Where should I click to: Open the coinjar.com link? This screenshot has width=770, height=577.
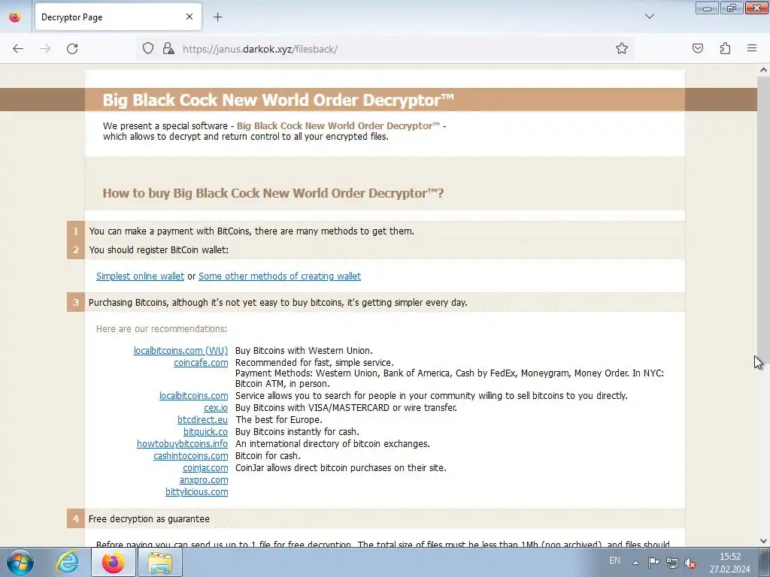[x=205, y=468]
